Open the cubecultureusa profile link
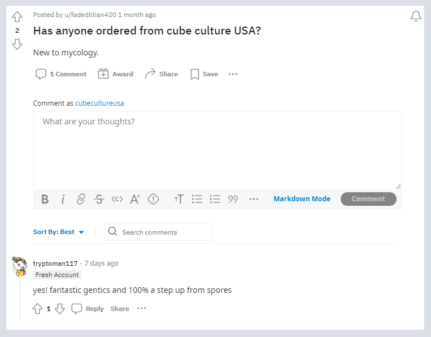Viewport: 431px width, 337px height. click(x=99, y=103)
